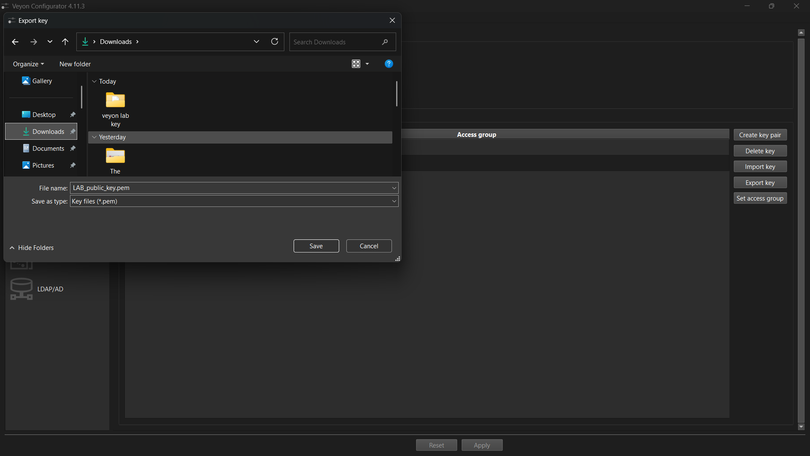The width and height of the screenshot is (810, 456).
Task: Click Import key in Veyon Configurator
Action: point(760,167)
